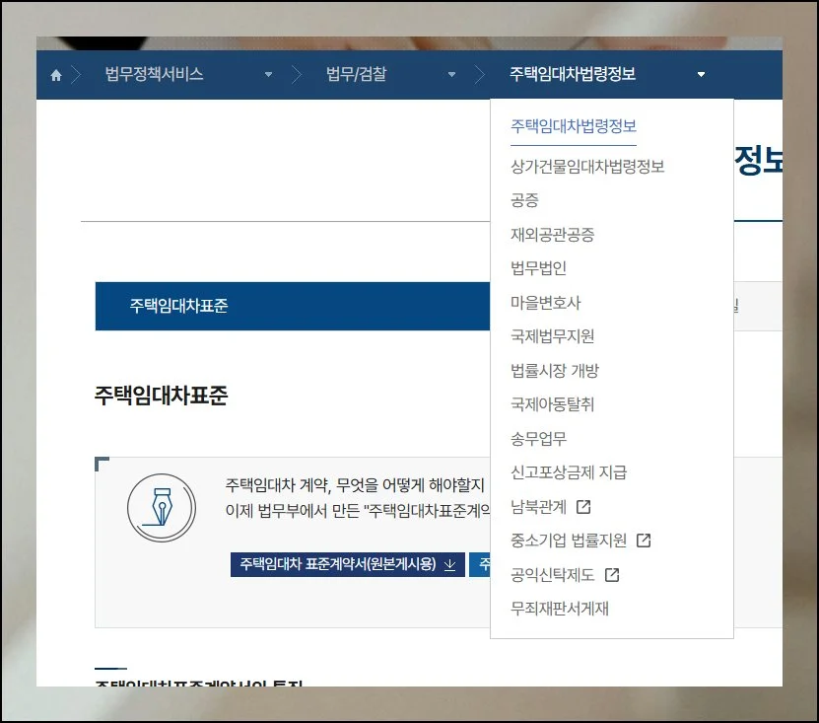The width and height of the screenshot is (819, 723).
Task: Open 무죄재판서게재 menu link
Action: coord(559,609)
